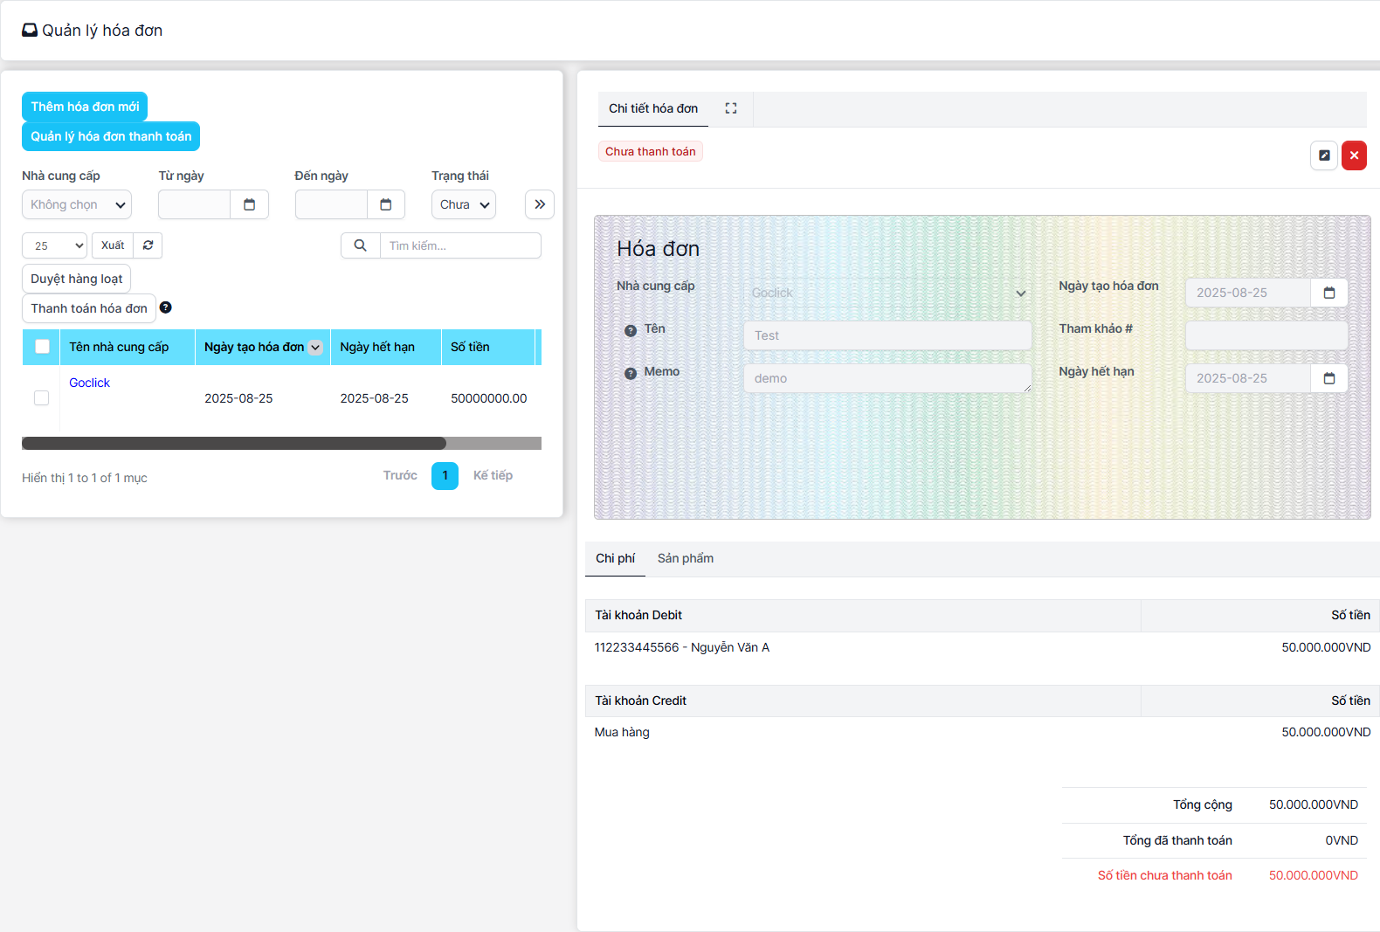Image resolution: width=1380 pixels, height=932 pixels.
Task: Open the Trạng thái status dropdown
Action: 464,204
